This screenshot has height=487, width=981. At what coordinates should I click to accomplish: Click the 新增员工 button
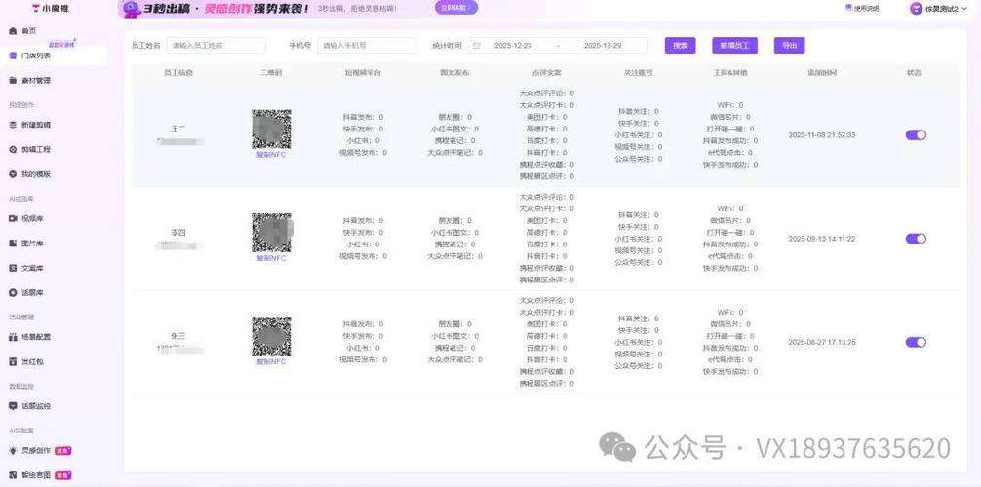[734, 46]
